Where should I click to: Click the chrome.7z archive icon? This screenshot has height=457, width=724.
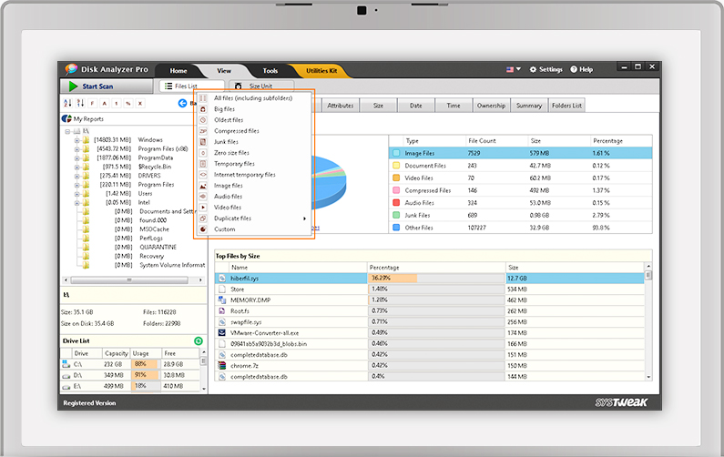pyautogui.click(x=222, y=366)
